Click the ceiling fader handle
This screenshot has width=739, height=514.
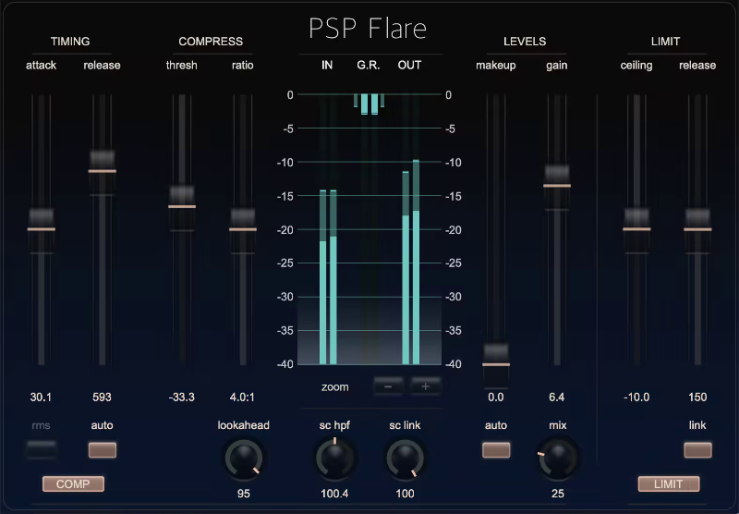pyautogui.click(x=636, y=229)
